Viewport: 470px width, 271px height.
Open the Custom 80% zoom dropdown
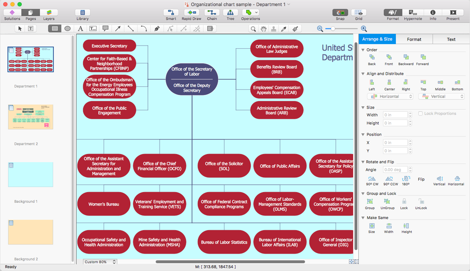pos(100,262)
